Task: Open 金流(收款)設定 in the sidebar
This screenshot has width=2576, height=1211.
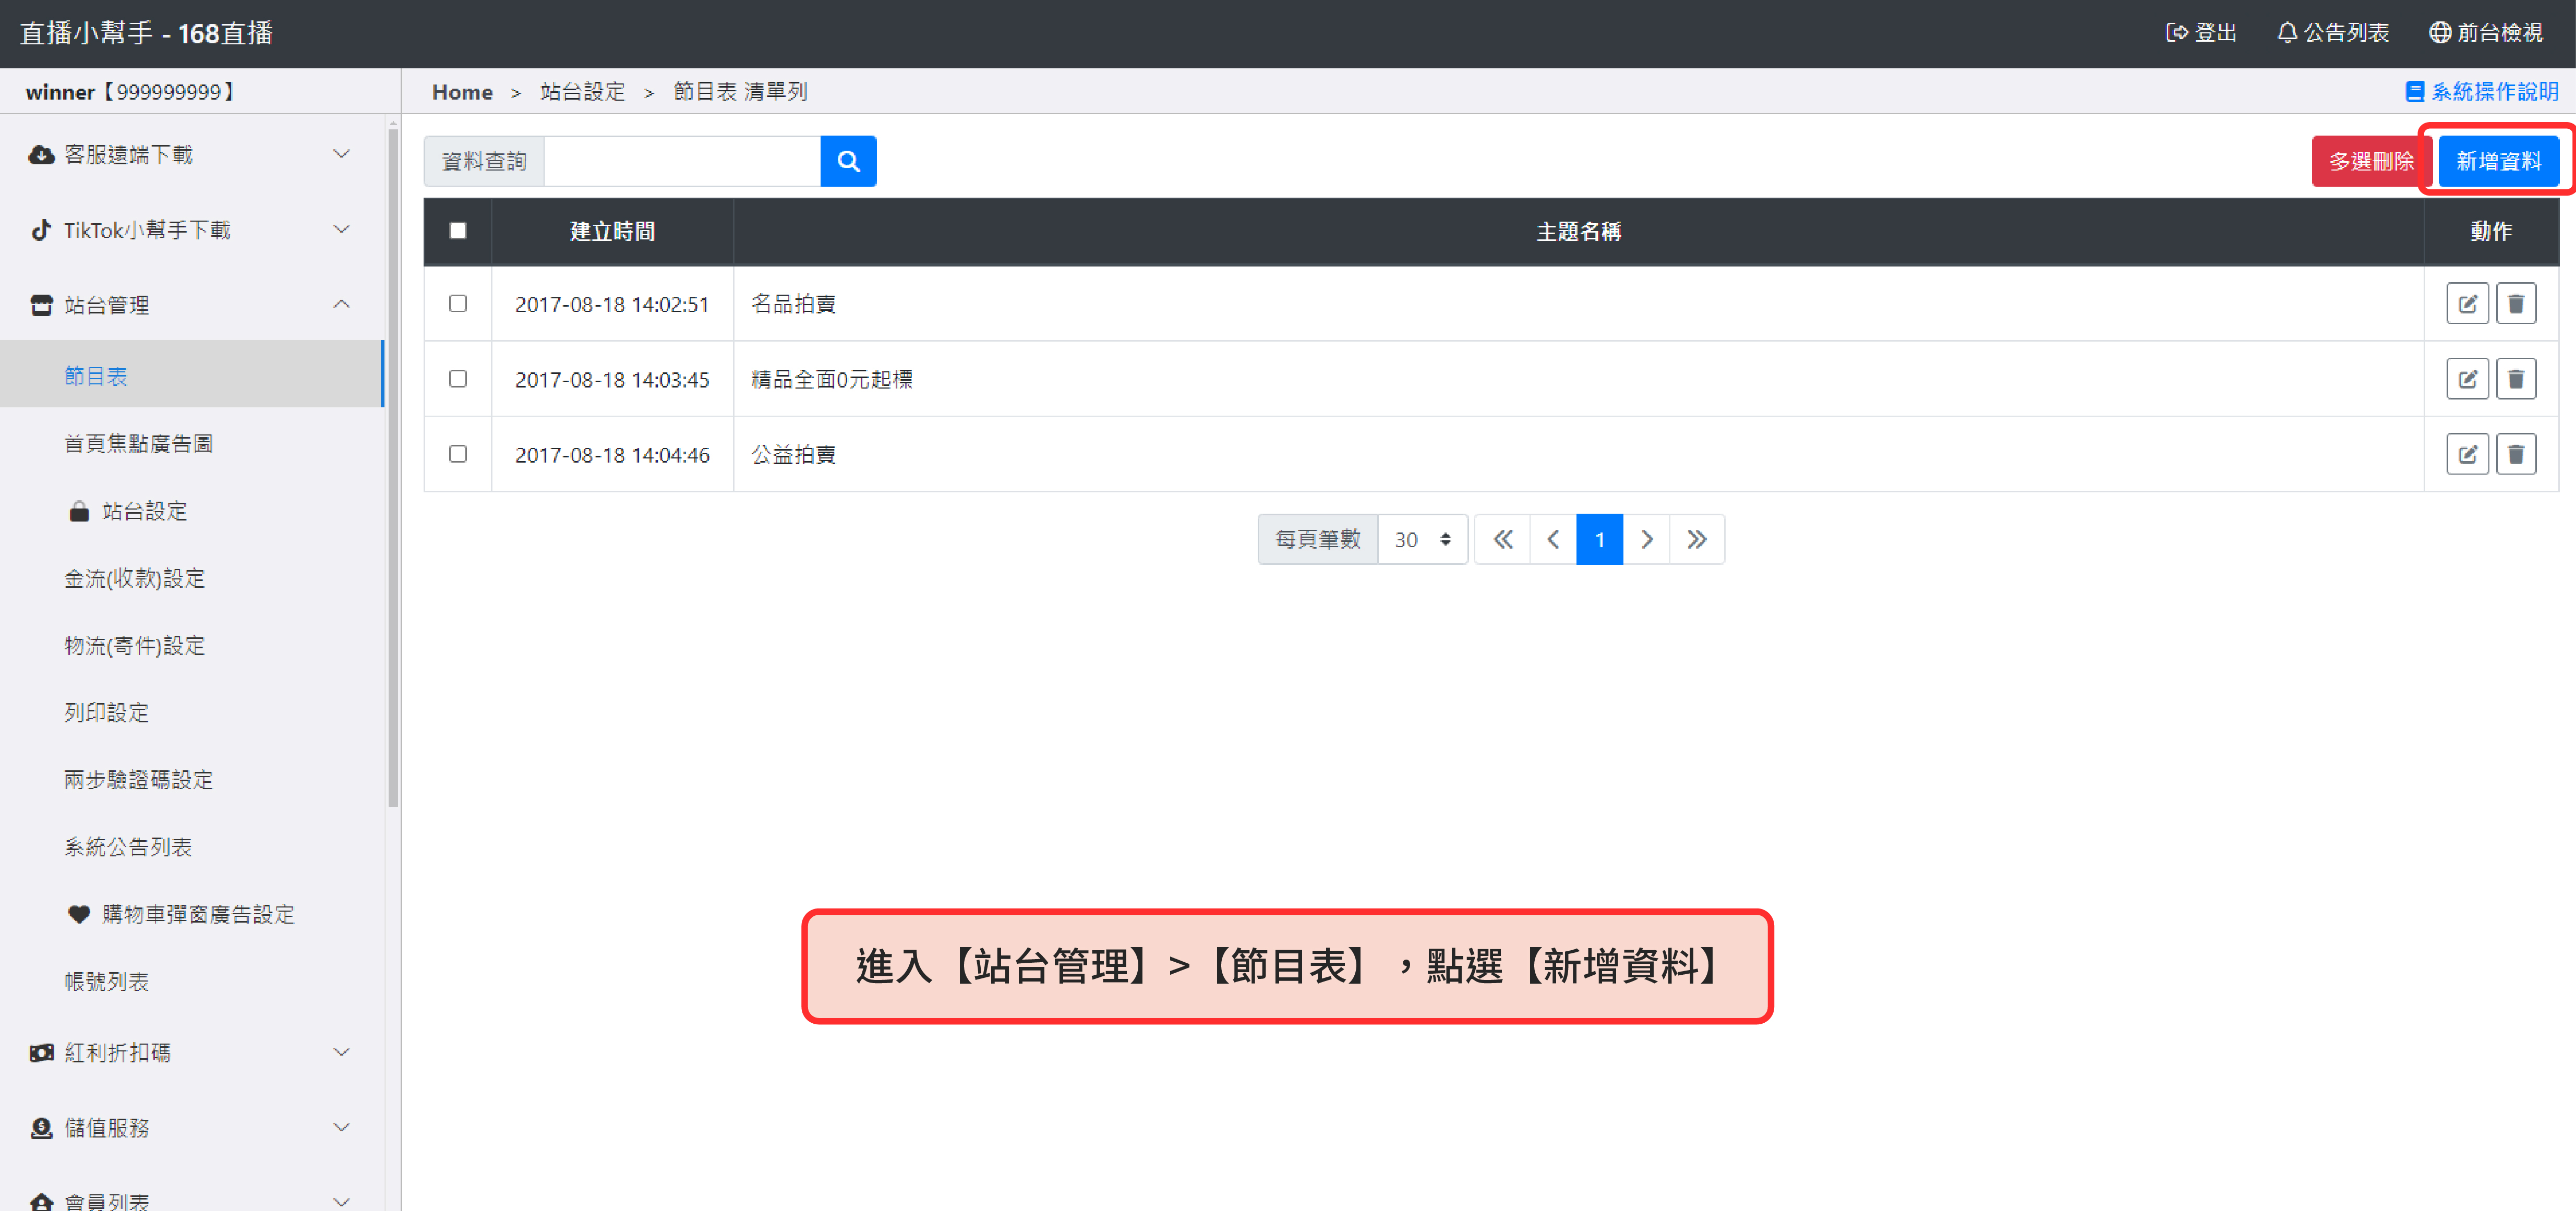Action: pyautogui.click(x=134, y=578)
